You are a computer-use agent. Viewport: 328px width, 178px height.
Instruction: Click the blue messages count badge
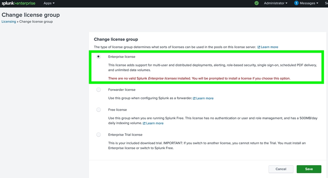click(x=296, y=3)
